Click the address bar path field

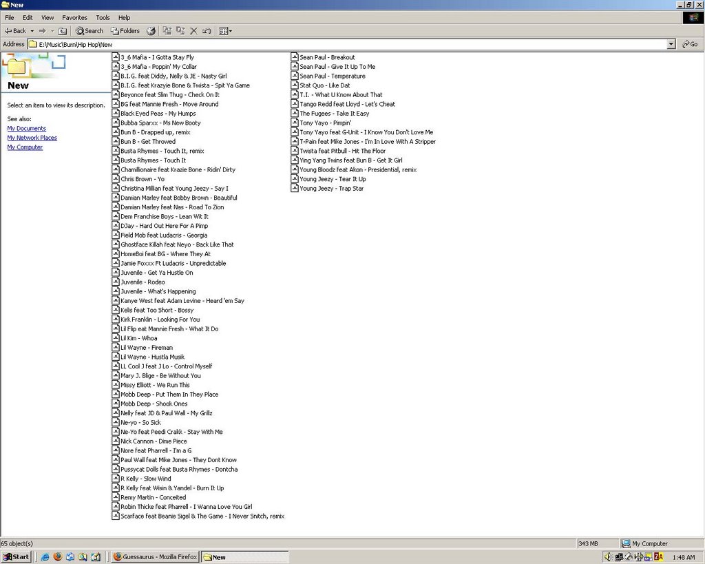347,44
